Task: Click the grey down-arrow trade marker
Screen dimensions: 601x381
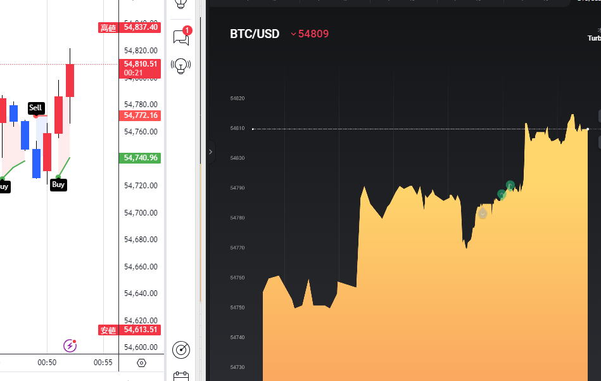Action: click(x=483, y=213)
